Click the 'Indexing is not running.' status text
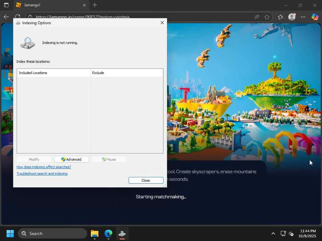 coord(60,43)
